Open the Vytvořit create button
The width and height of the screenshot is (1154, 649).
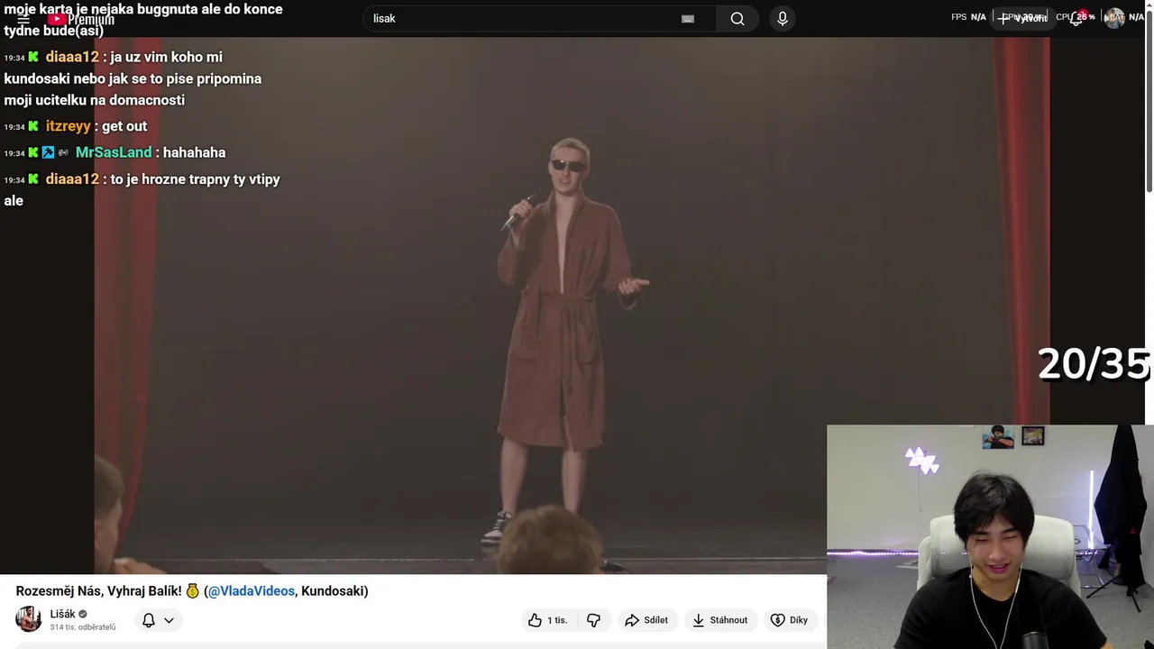(x=1022, y=18)
